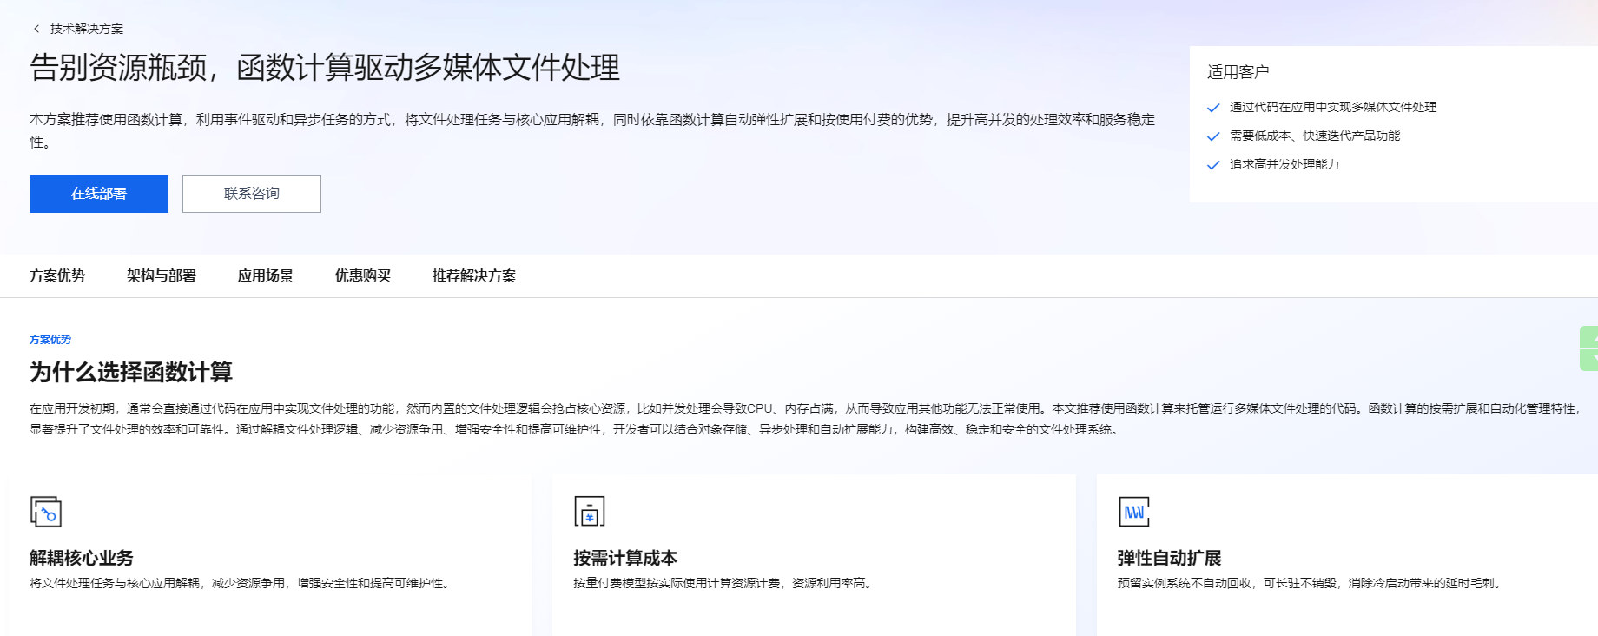Click the 弹性自动扩展 card icon
The height and width of the screenshot is (636, 1598).
[x=1134, y=512]
